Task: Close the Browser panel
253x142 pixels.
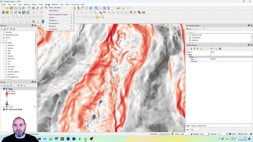Action: [35, 26]
